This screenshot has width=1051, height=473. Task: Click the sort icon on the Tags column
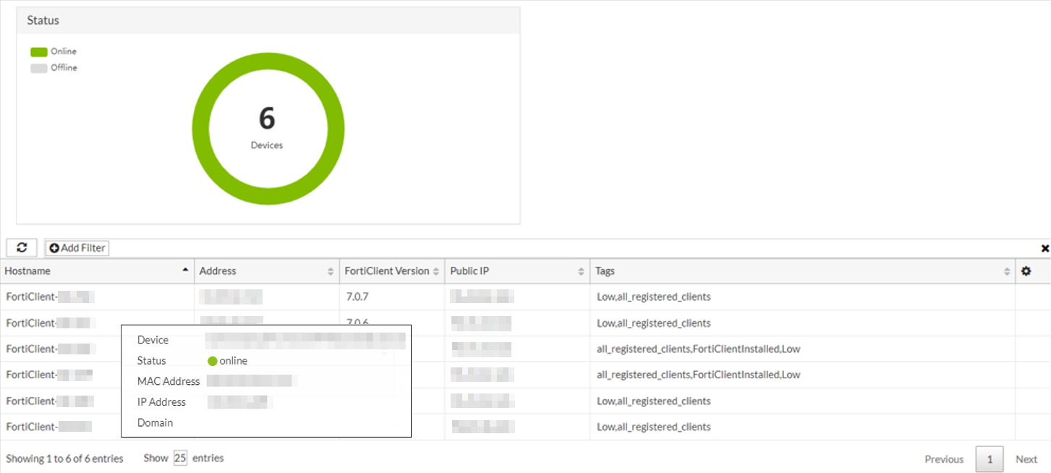1006,270
